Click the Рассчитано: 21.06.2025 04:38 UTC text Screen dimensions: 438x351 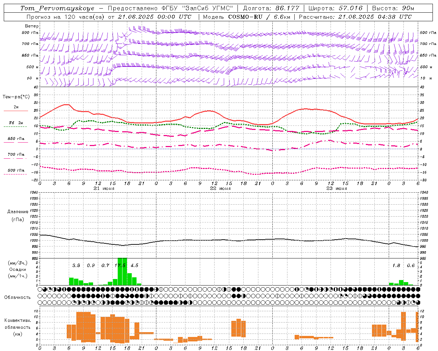tap(355, 17)
